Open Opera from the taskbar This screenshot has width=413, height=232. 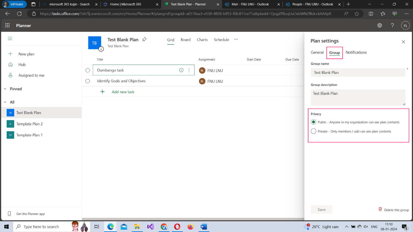point(177,227)
